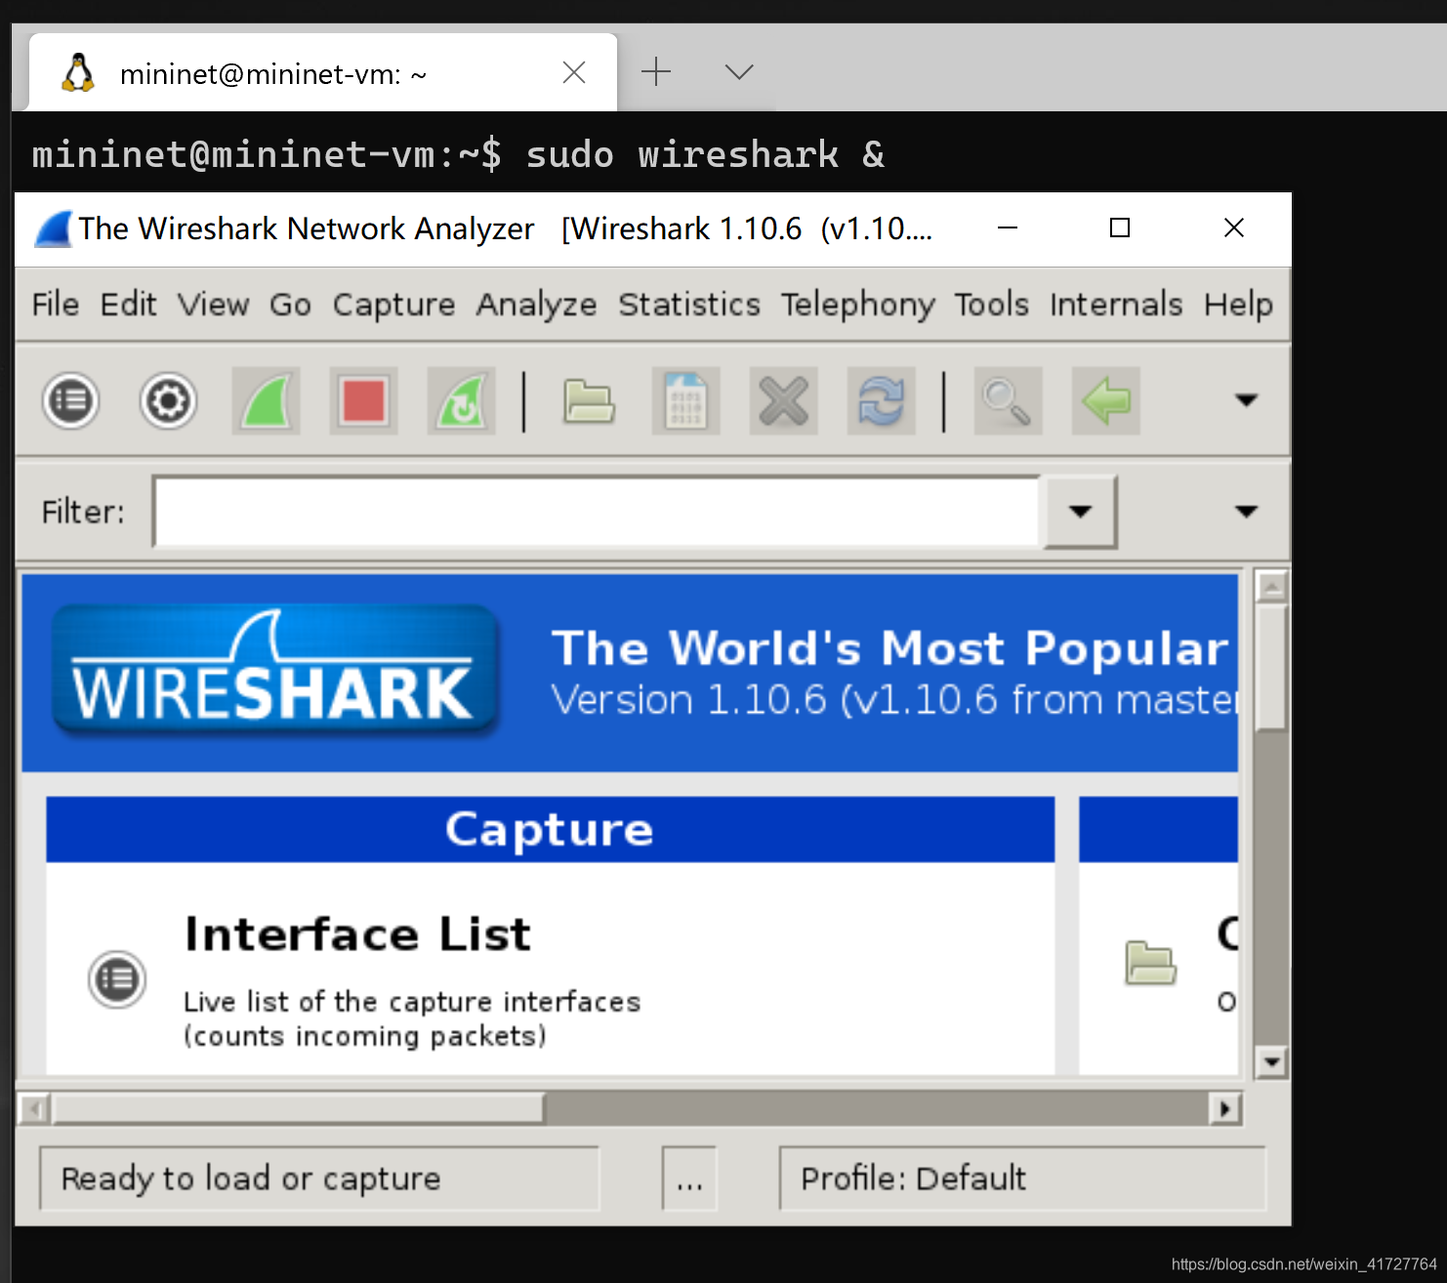Start a new live capture shark fin icon
1447x1283 pixels.
pos(266,400)
